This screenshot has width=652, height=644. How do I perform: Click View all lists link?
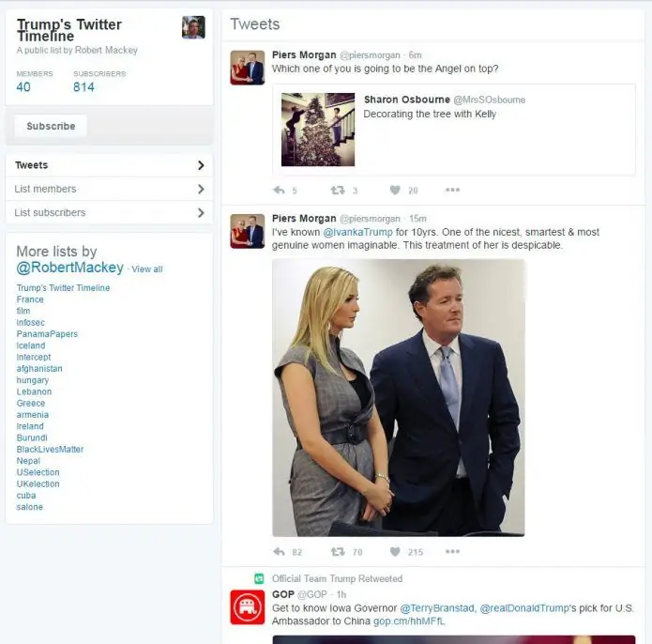click(x=147, y=269)
